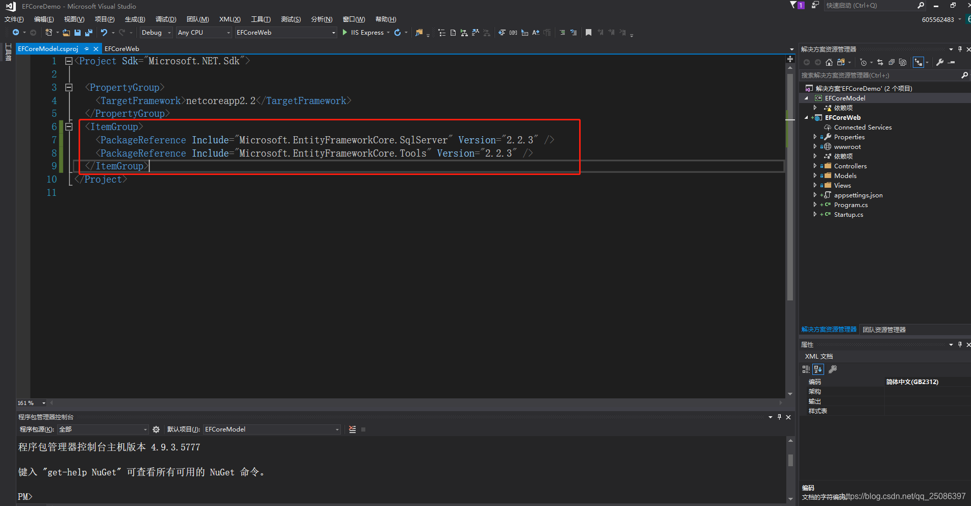Select Startup.cs in Solution Explorer
Screen dimensions: 971x506
(849, 215)
